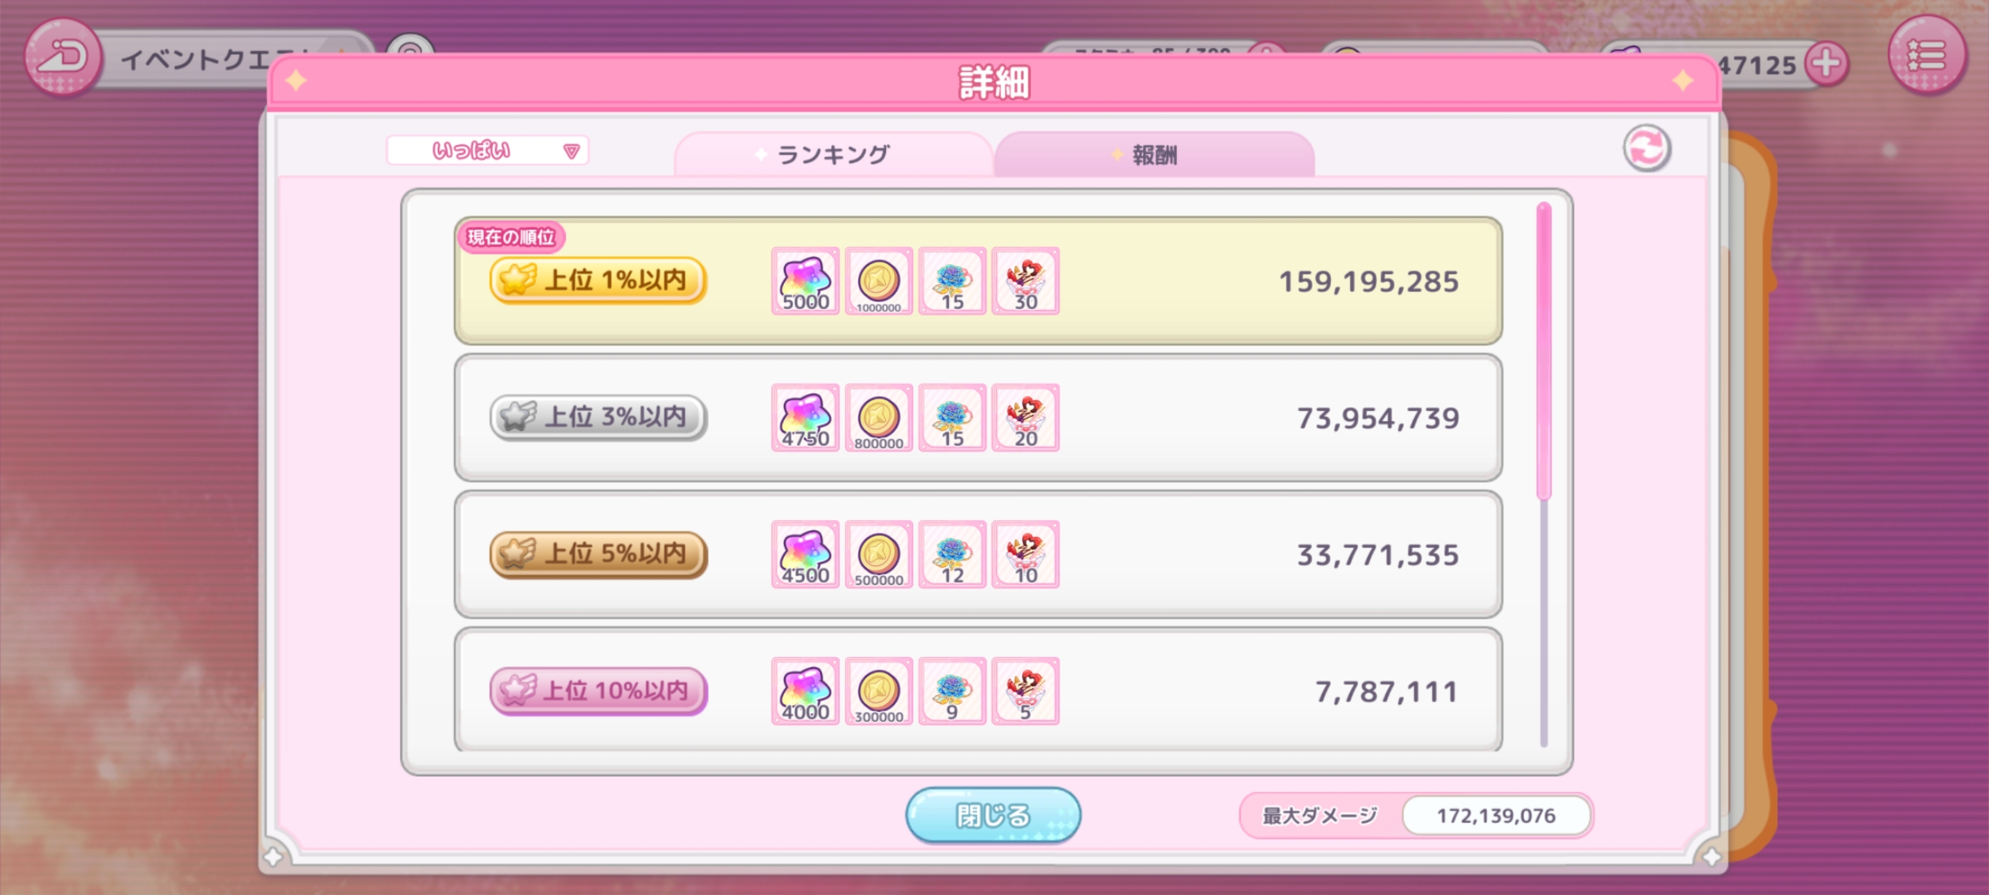Viewport: 1989px width, 895px height.
Task: Click the refresh ranking icon
Action: [x=1647, y=149]
